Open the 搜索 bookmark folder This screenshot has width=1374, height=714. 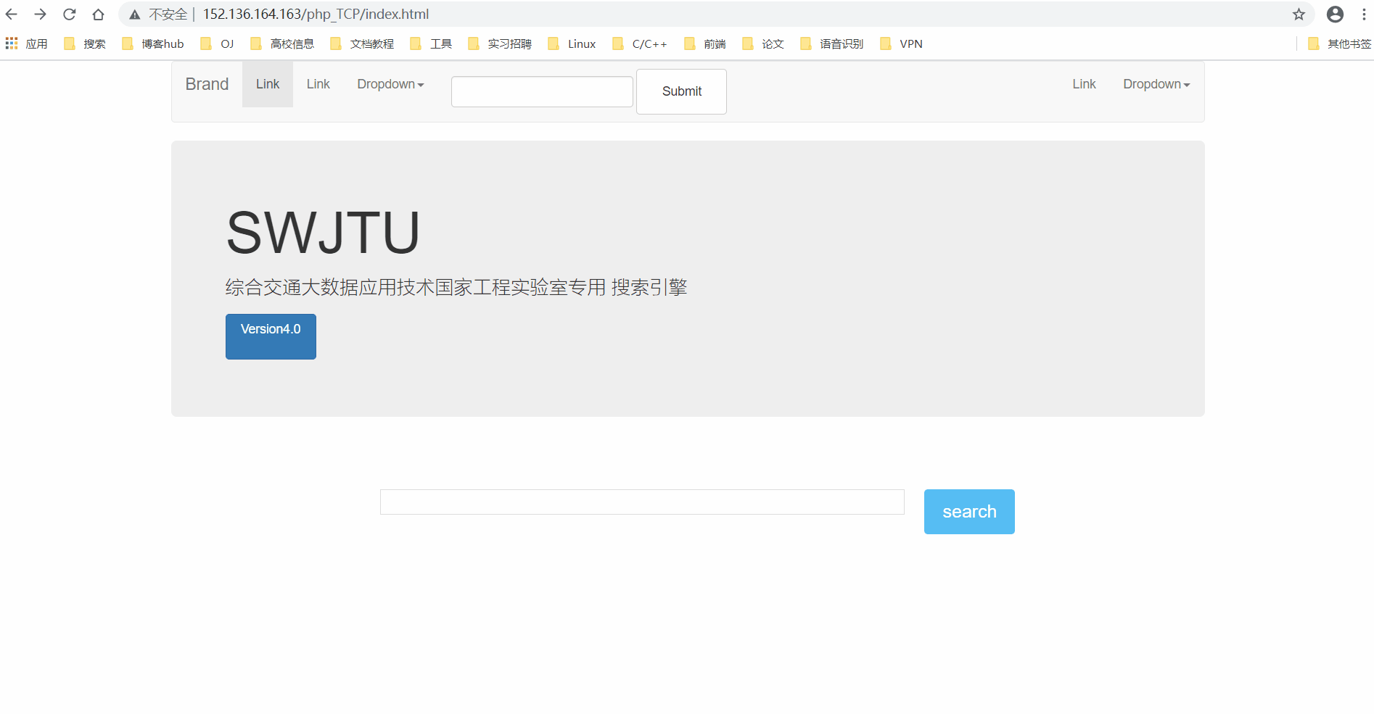click(85, 43)
